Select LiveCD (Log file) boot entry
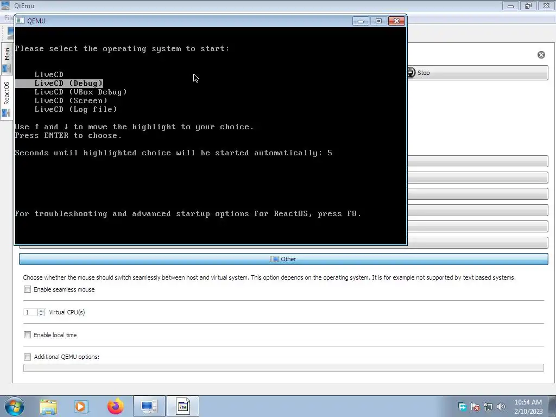556x417 pixels. (x=75, y=109)
